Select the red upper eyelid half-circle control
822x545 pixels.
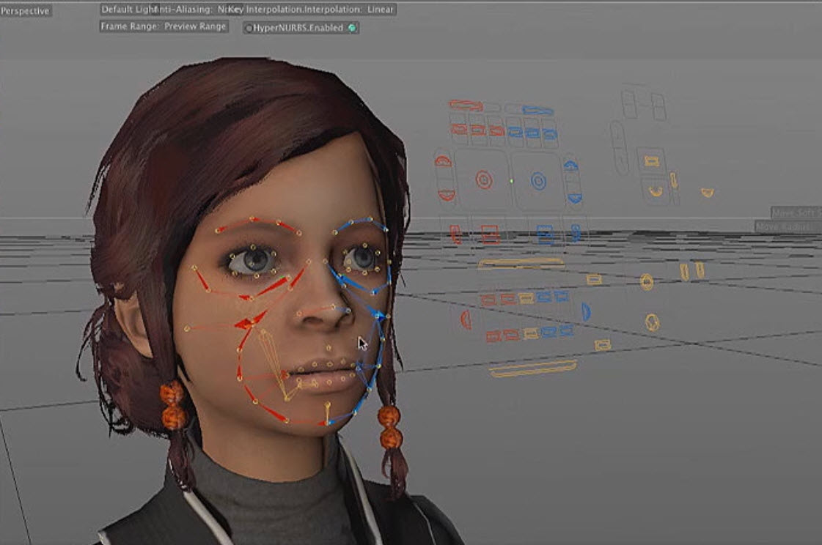click(x=444, y=161)
